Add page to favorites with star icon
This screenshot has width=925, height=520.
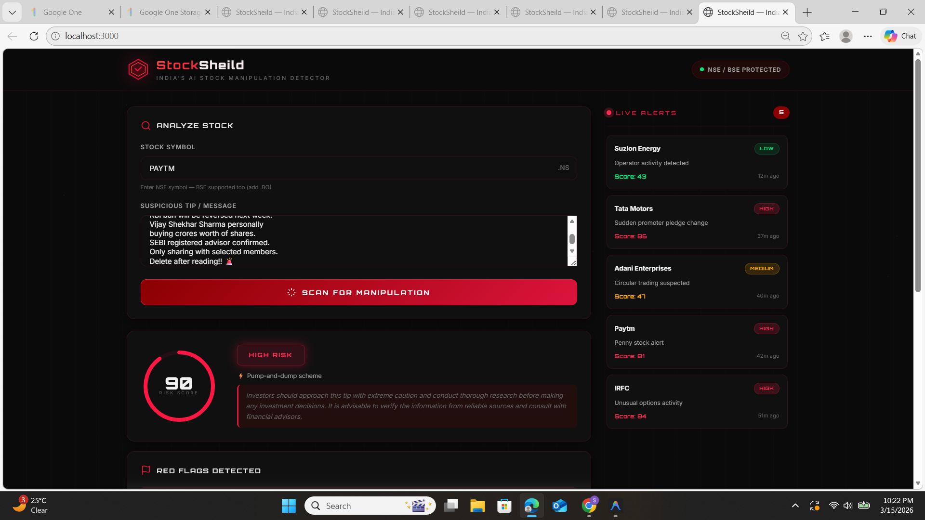point(803,36)
